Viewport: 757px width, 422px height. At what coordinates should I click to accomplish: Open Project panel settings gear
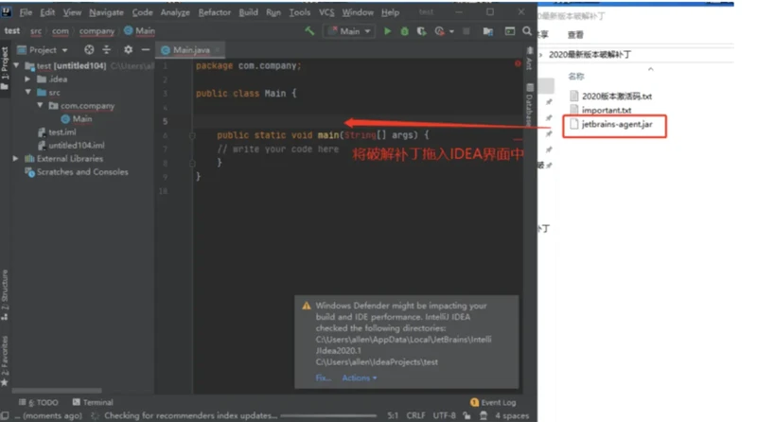click(x=128, y=49)
